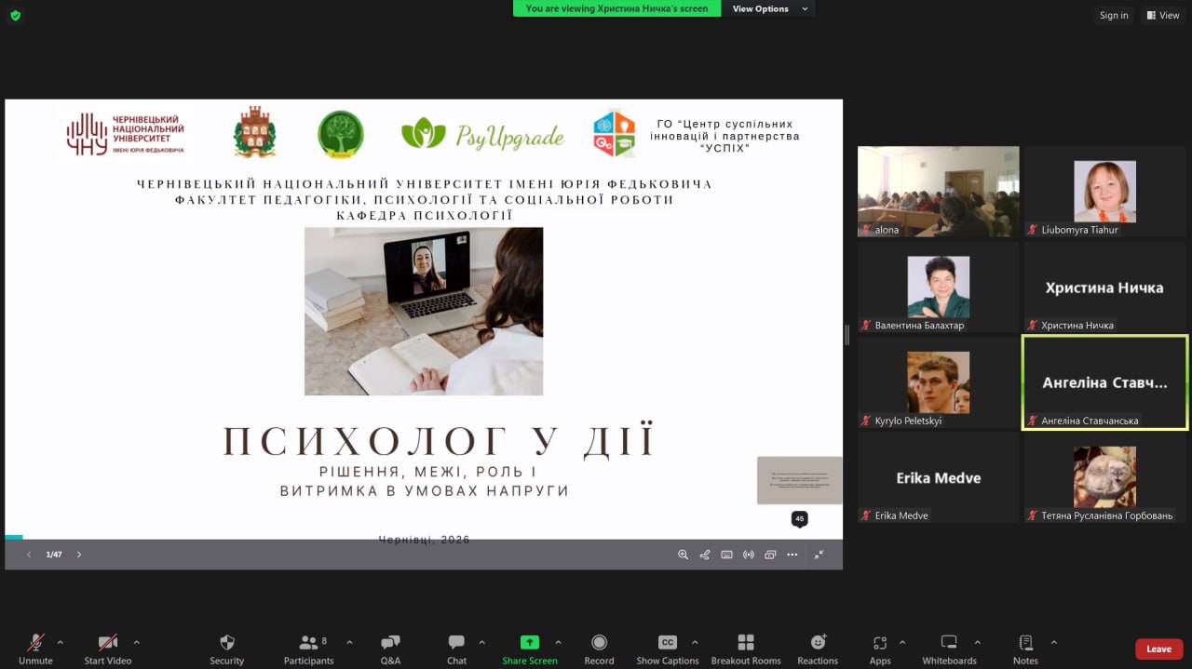This screenshot has height=669, width=1192.
Task: Open the Security shield menu
Action: [226, 649]
